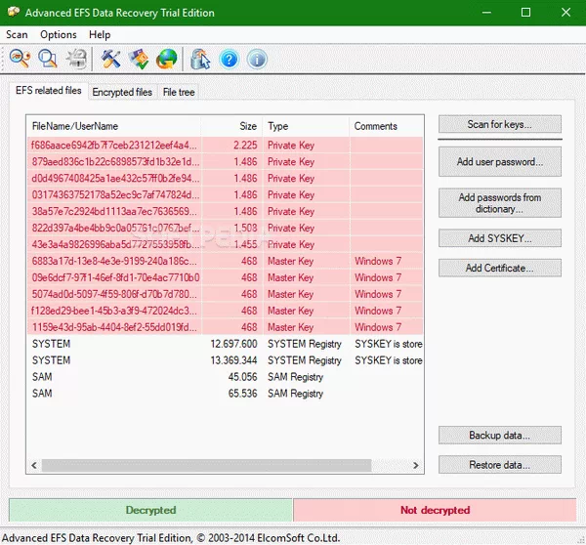Click the Restore data... button
Image resolution: width=586 pixels, height=545 pixels.
[x=500, y=465]
